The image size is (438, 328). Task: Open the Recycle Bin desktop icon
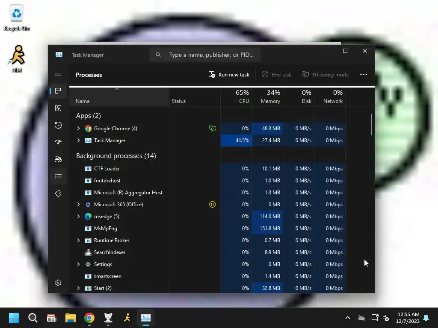point(17,18)
